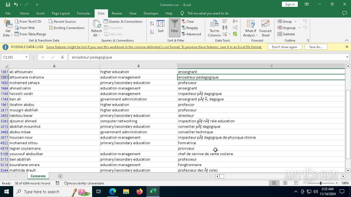This screenshot has height=197, width=351.
Task: Collapse the ribbon
Action: [x=347, y=40]
